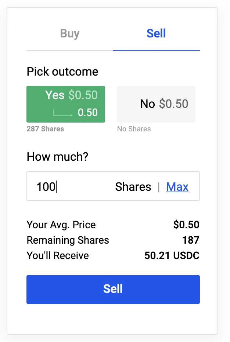Click the Shares unit label in input
Screen dimensions: 230x342
click(133, 187)
